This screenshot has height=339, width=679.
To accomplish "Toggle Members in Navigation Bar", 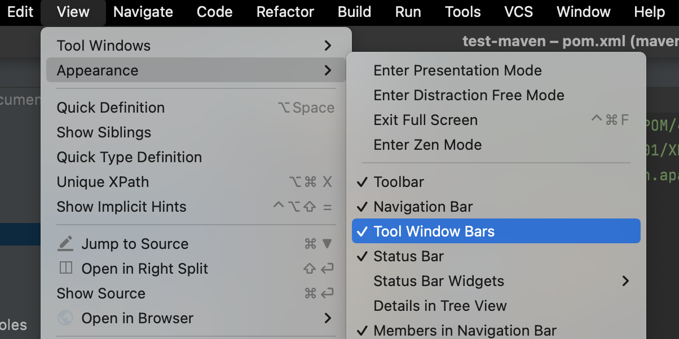I will (465, 331).
